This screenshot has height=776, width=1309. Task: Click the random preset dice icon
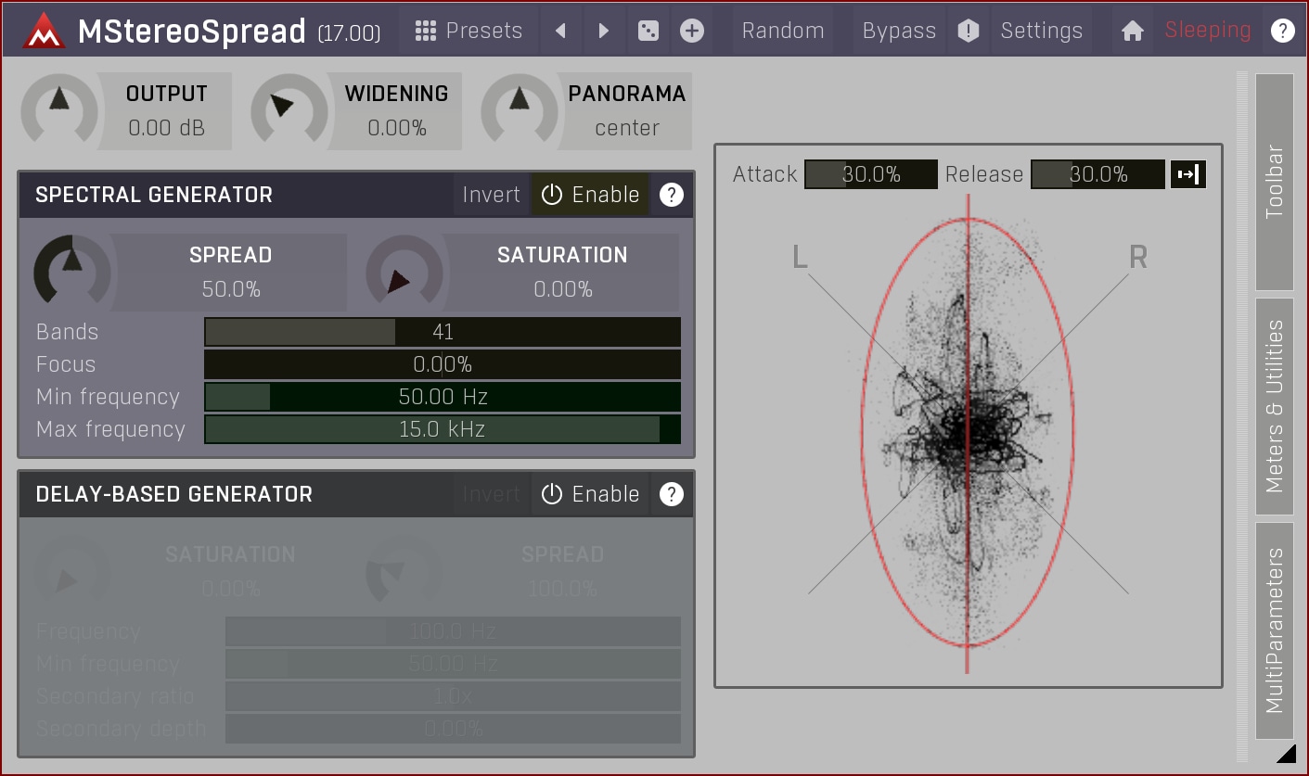tap(648, 31)
